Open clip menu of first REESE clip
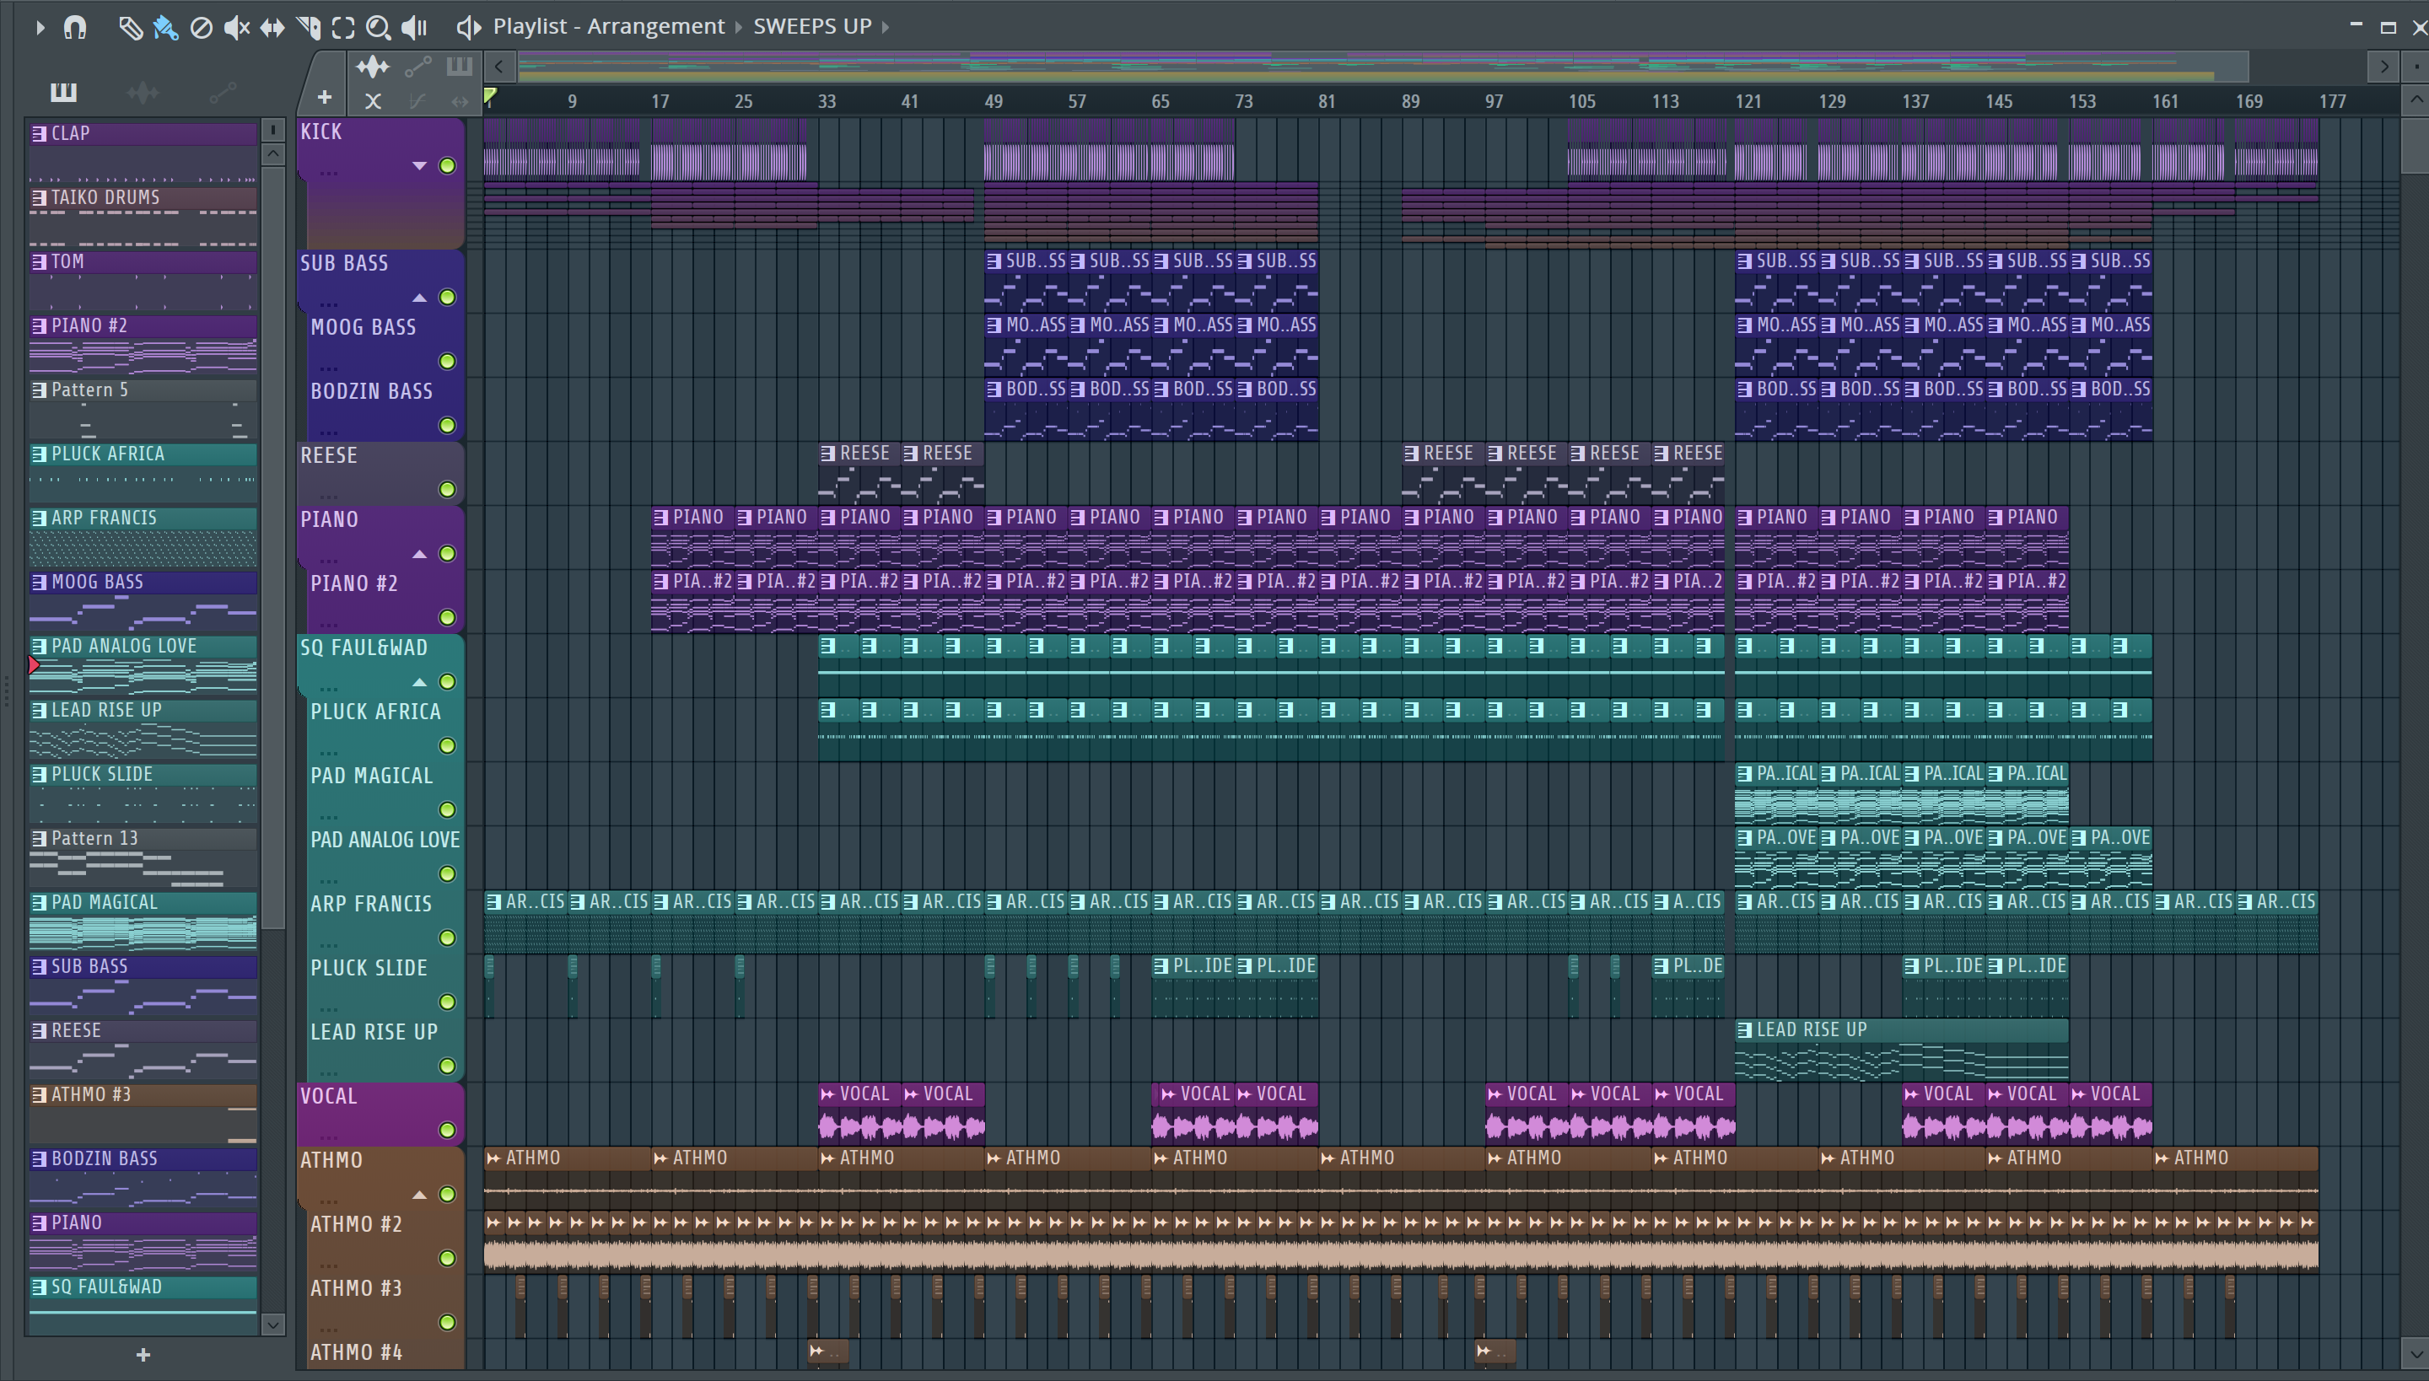This screenshot has width=2429, height=1381. click(x=827, y=454)
